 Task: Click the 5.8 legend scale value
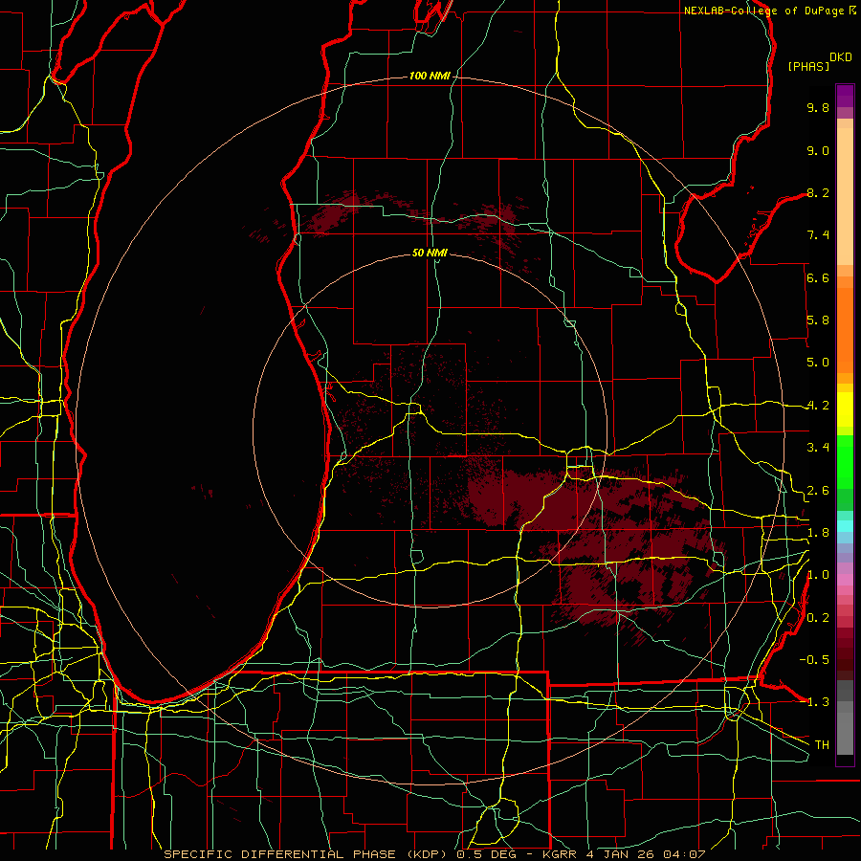(x=818, y=320)
